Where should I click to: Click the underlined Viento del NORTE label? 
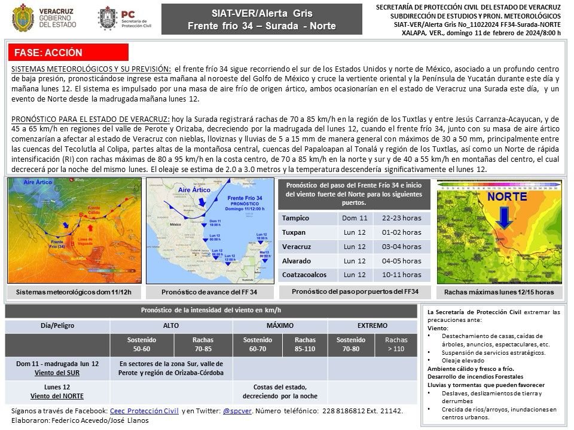pos(57,395)
